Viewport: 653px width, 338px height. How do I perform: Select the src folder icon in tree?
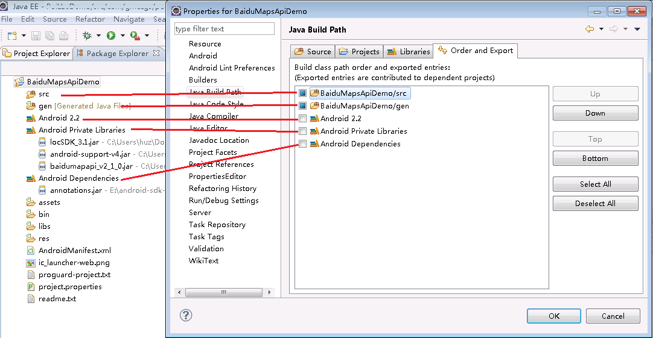tap(31, 94)
